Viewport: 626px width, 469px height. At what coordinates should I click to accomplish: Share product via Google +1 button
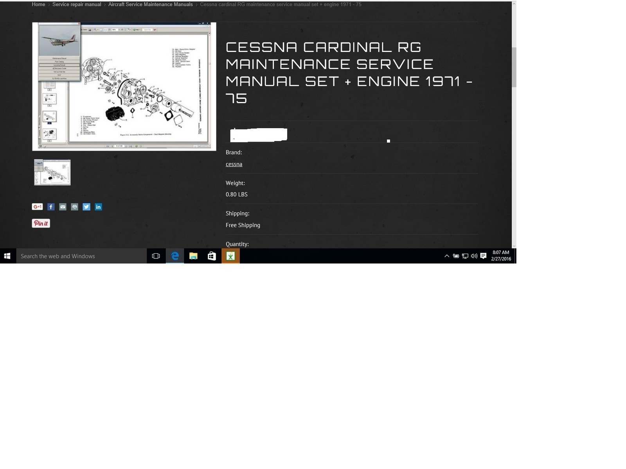point(37,207)
